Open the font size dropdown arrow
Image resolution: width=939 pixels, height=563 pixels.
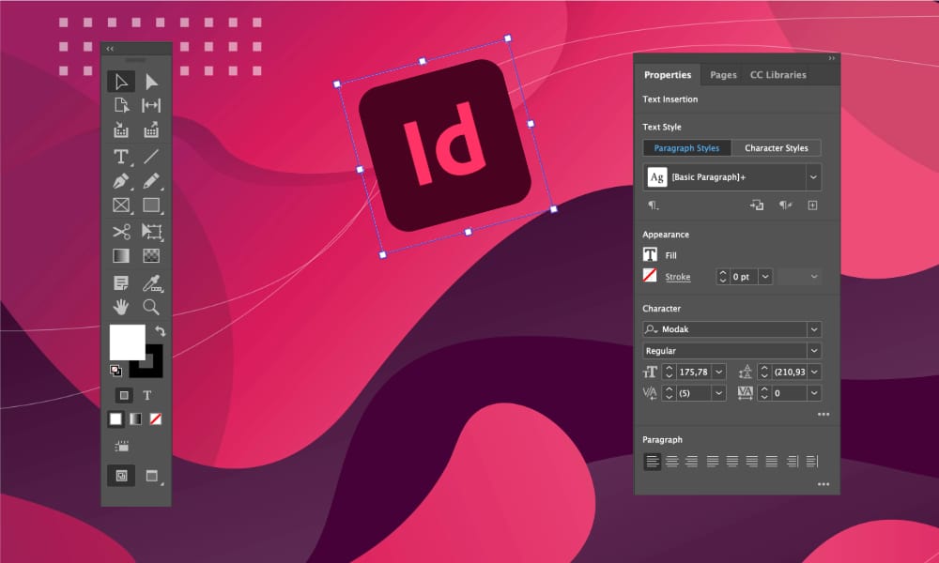(x=719, y=372)
